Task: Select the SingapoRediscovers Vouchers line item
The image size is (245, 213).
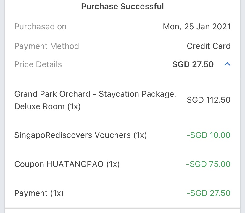Action: [80, 135]
